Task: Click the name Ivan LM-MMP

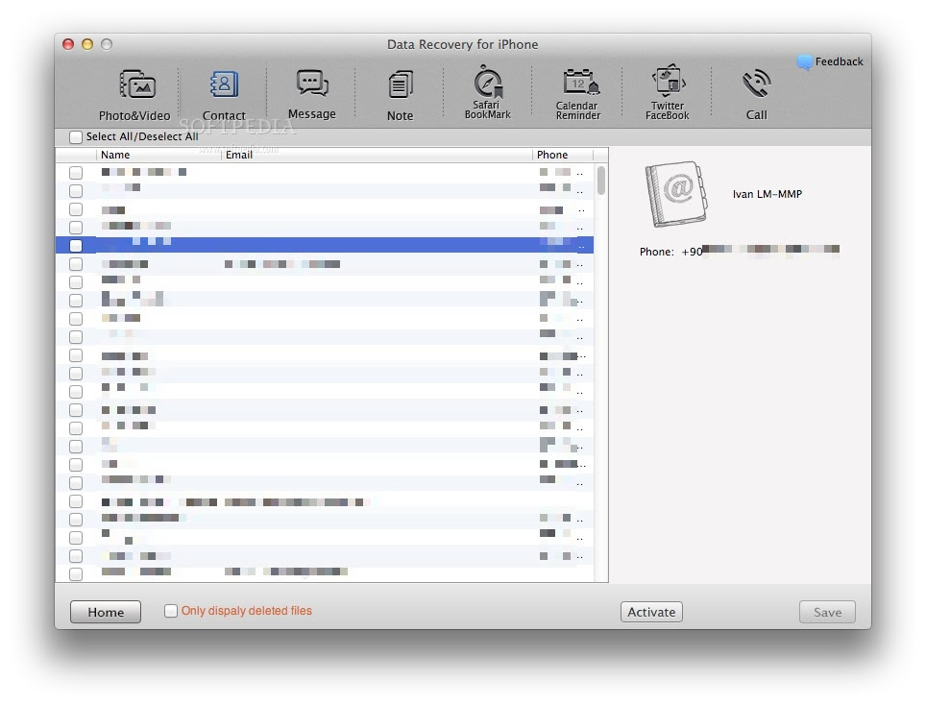Action: 768,194
